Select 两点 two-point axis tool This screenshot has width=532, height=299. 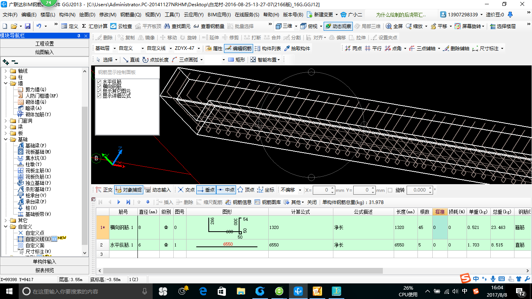353,49
